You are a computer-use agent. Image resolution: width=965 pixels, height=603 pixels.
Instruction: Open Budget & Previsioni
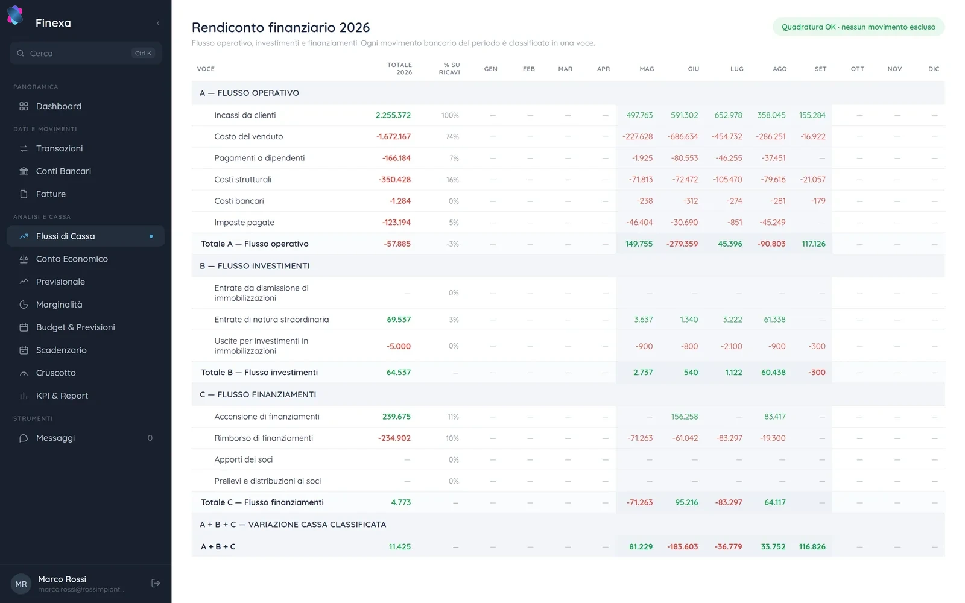86,327
